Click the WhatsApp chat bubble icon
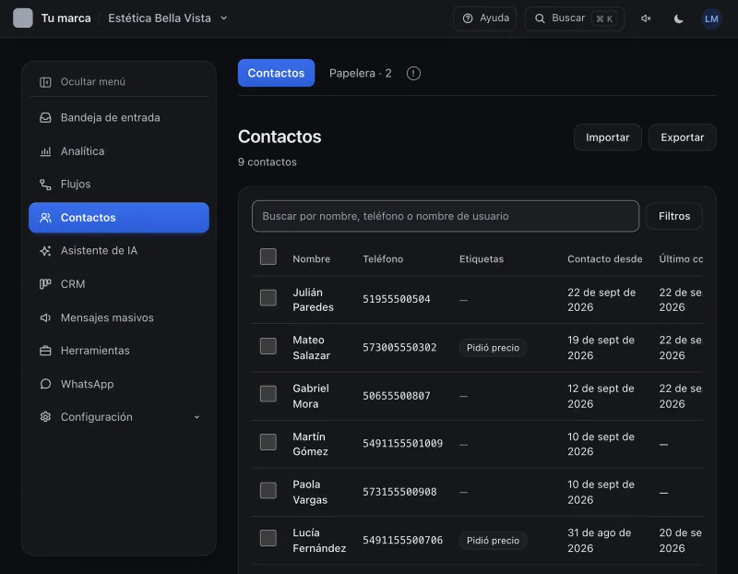The image size is (738, 574). (45, 384)
